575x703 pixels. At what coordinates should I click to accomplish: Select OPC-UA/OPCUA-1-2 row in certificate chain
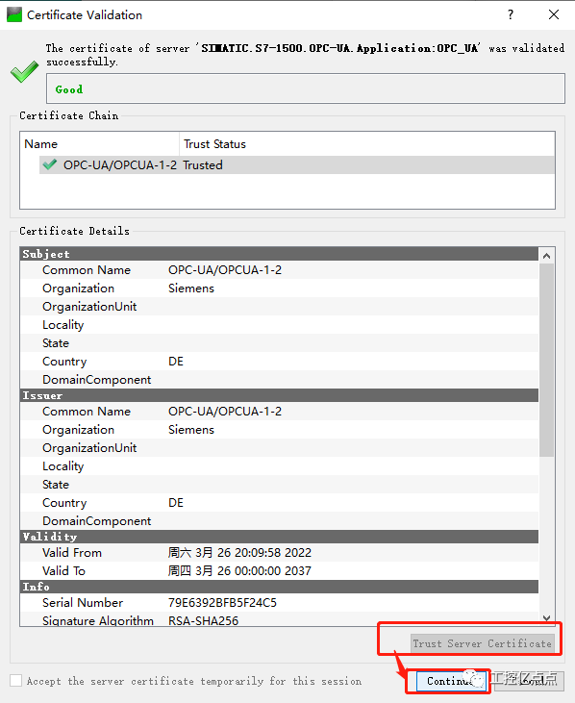pos(297,165)
